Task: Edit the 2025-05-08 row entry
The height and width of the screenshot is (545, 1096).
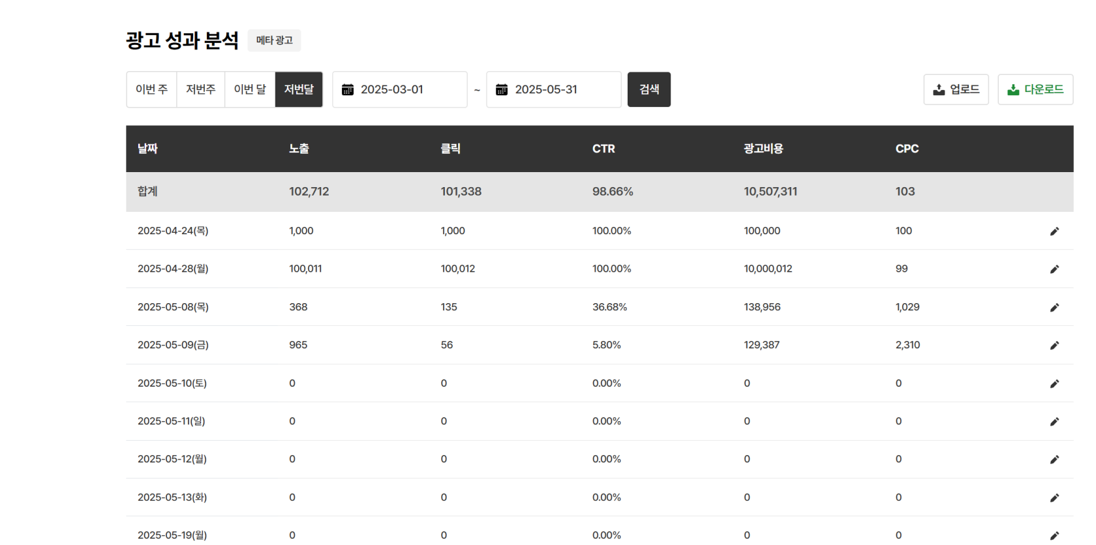Action: pos(1054,308)
